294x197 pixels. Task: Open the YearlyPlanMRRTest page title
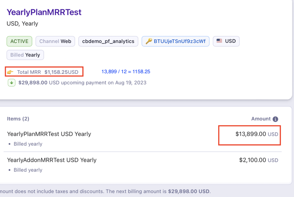[x=44, y=12]
